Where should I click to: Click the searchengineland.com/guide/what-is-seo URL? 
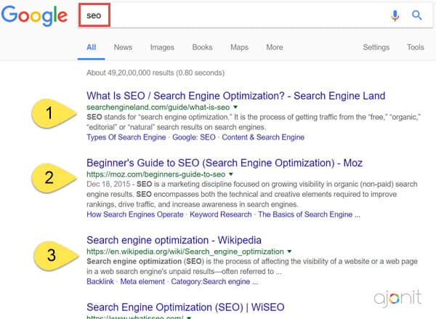[x=158, y=107]
